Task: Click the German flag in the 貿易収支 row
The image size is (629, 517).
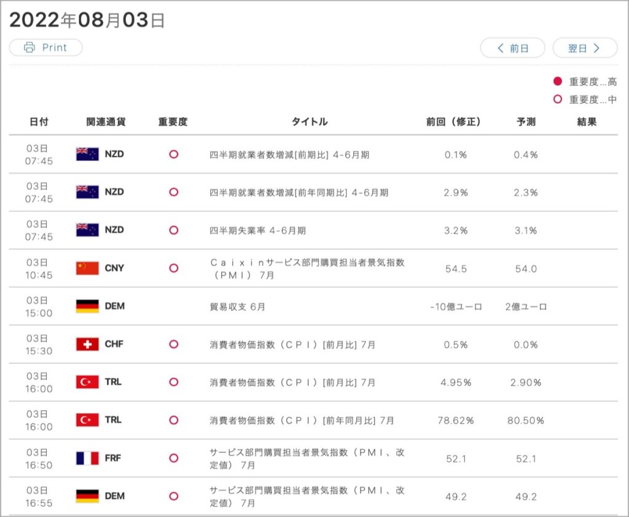Action: [87, 306]
